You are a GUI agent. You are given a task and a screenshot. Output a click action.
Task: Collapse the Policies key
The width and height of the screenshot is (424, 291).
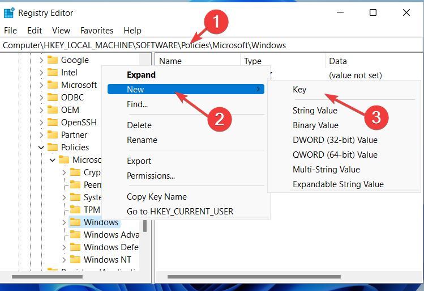pos(41,147)
